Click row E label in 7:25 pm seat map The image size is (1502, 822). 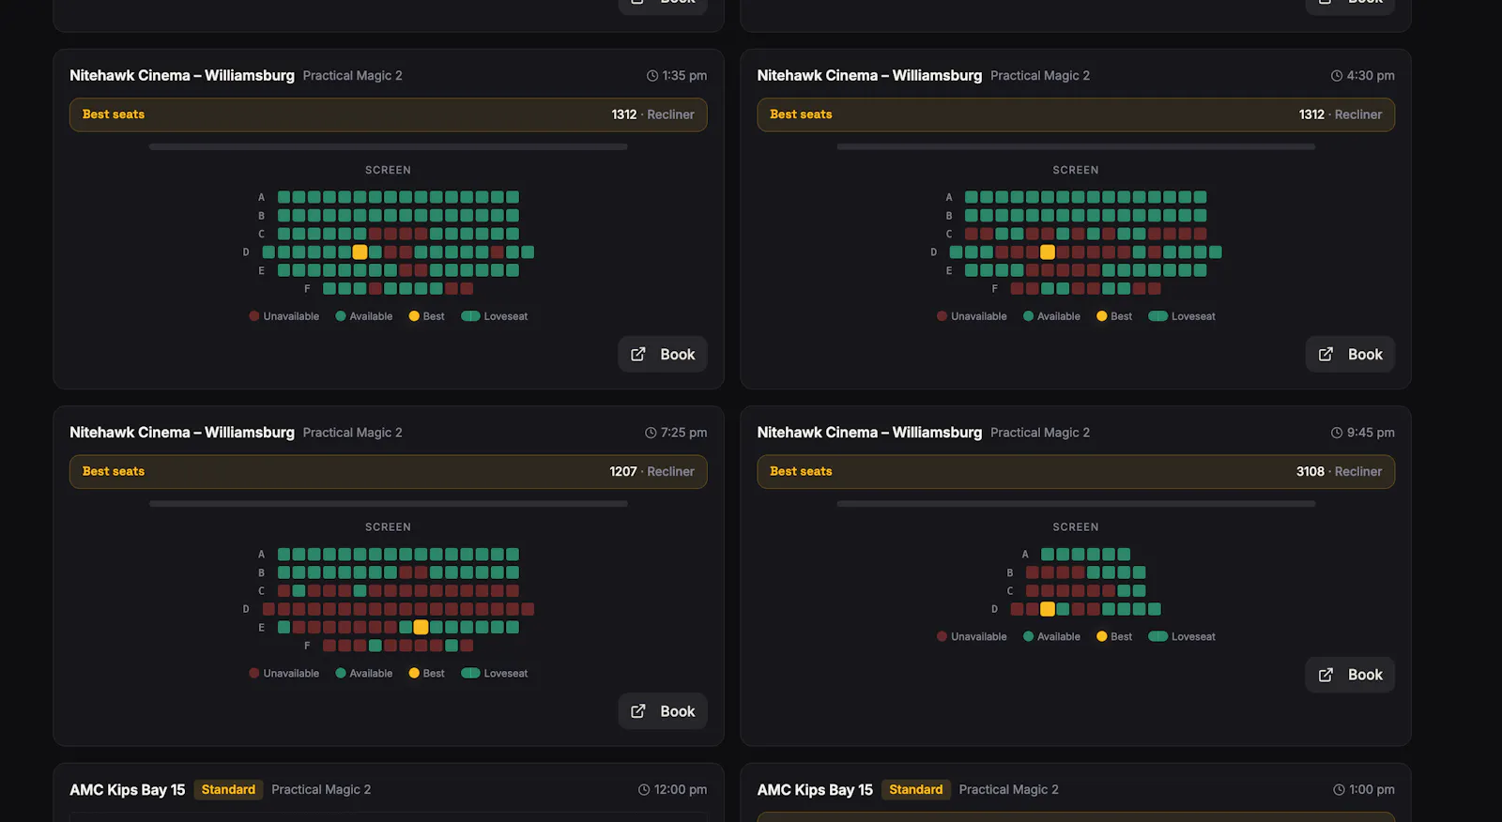click(262, 628)
